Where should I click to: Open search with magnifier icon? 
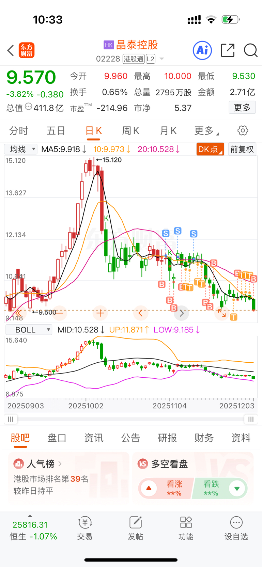pyautogui.click(x=250, y=50)
